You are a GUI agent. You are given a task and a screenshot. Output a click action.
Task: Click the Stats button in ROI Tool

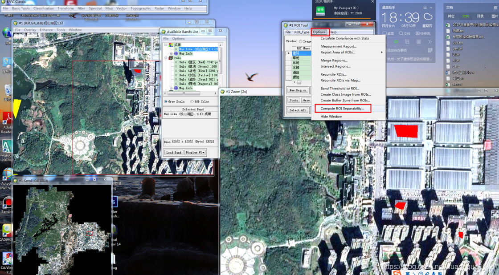click(294, 100)
